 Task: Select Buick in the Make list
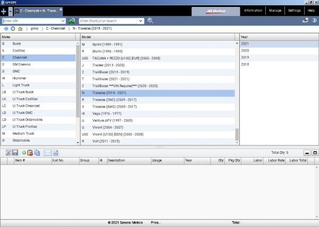pos(38,44)
